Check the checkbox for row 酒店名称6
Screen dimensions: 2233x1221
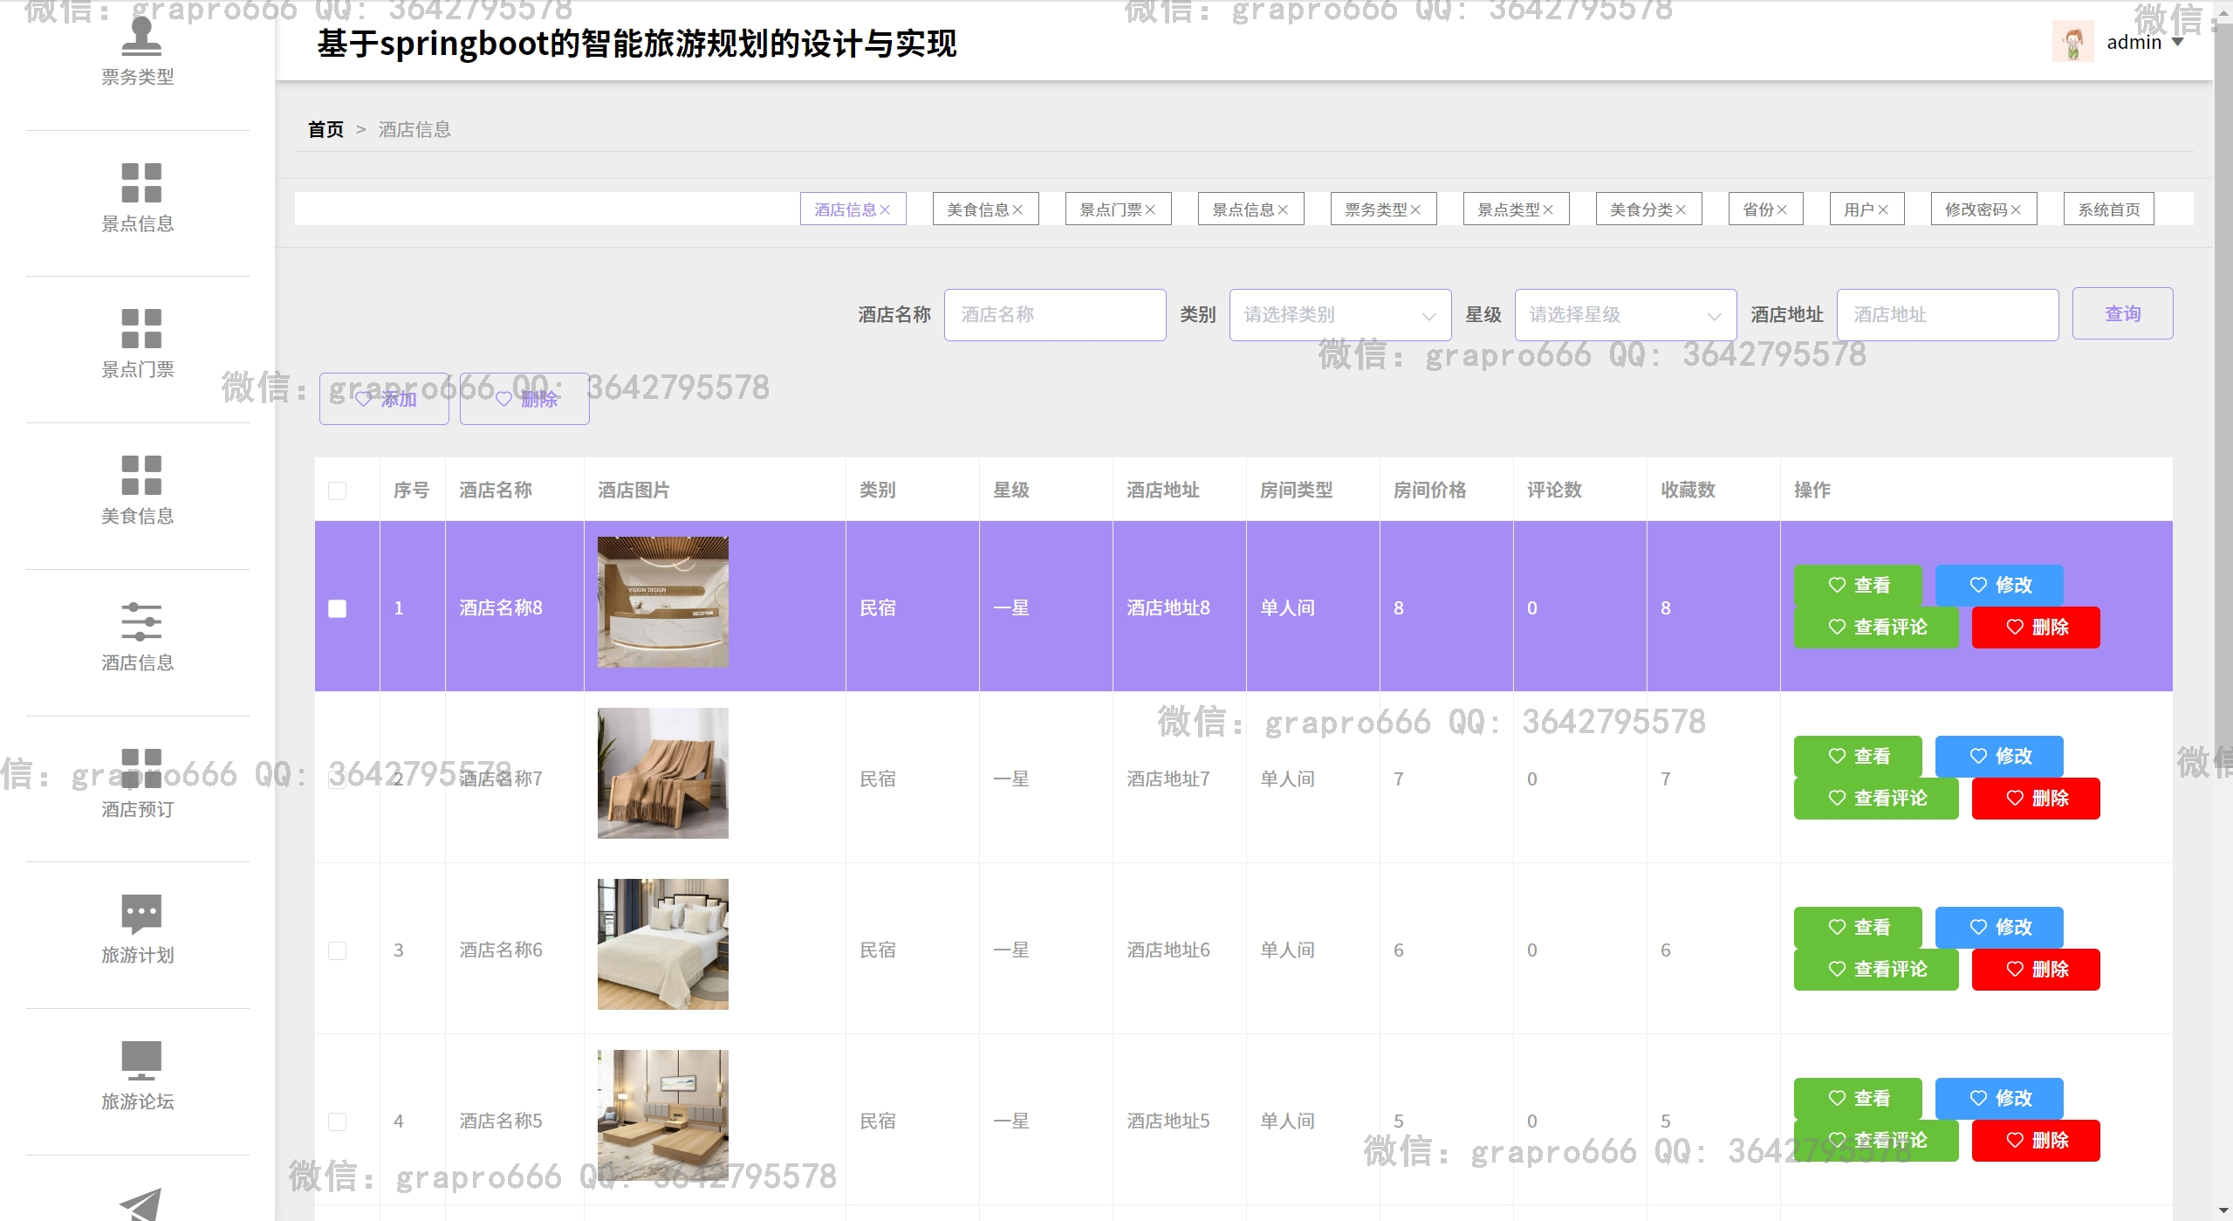(337, 950)
